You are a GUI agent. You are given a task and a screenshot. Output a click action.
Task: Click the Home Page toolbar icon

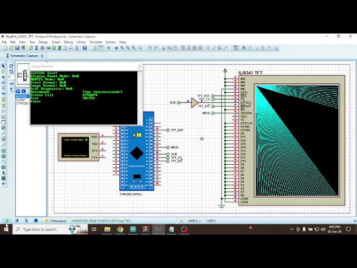tap(31, 48)
